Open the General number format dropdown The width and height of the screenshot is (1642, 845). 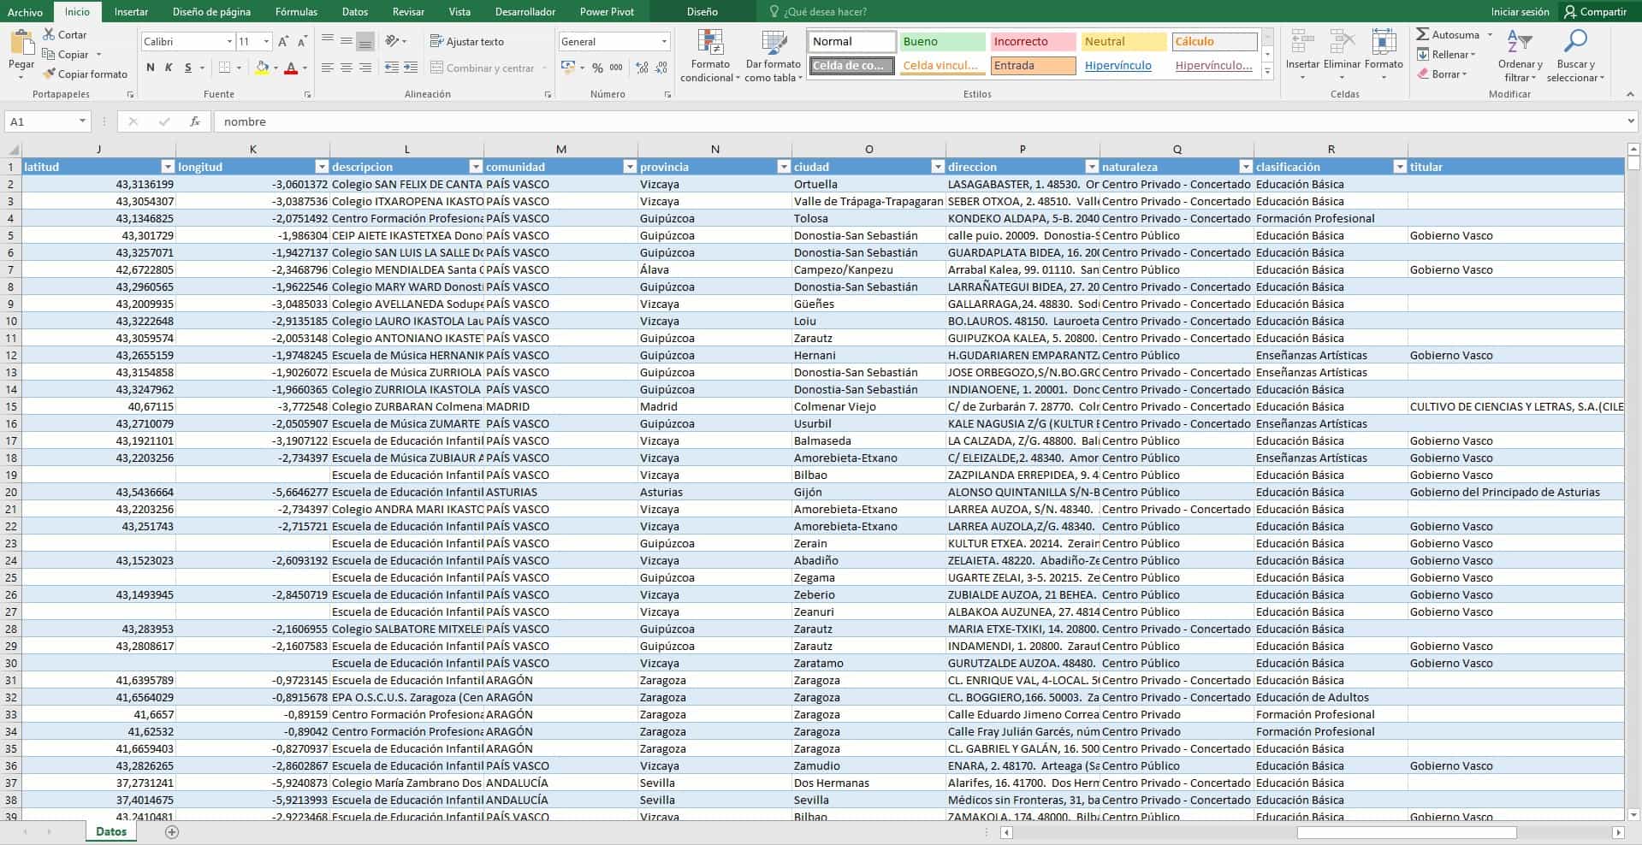coord(663,40)
